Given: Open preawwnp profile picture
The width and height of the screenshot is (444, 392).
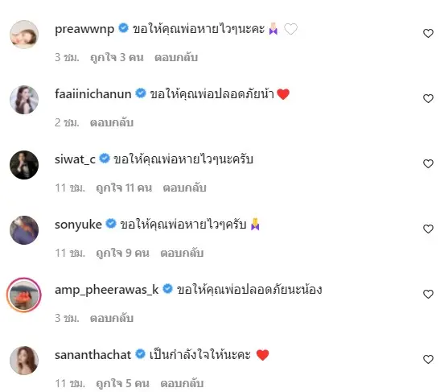Looking at the screenshot, I should (x=24, y=35).
